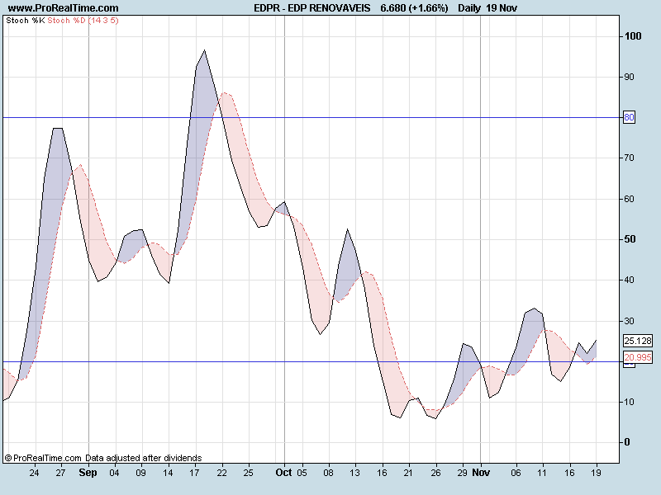Click the 21 date label
661x495 pixels.
408,473
